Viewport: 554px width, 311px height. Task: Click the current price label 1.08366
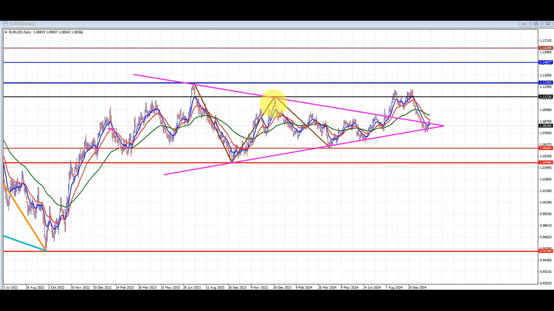pyautogui.click(x=545, y=126)
